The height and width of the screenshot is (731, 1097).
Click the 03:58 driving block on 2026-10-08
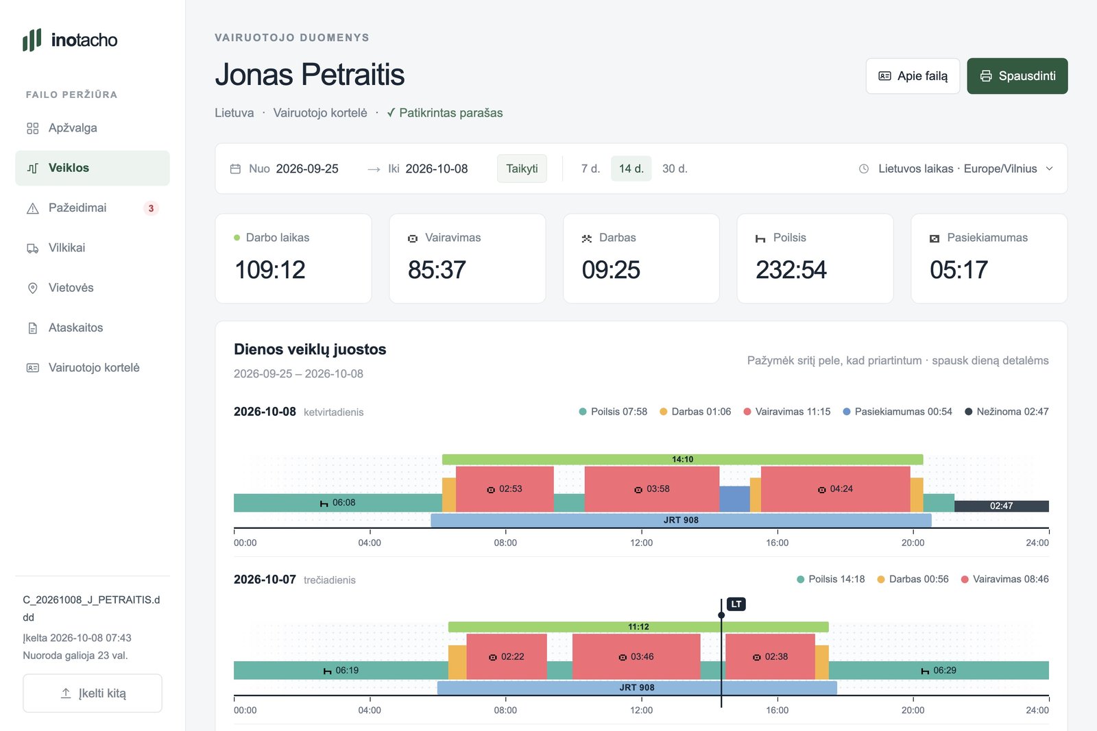[x=652, y=489]
